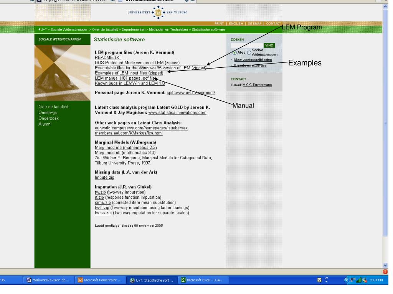Open Experts en expertise link
Viewport: 393px width, 294px height.
coord(250,65)
